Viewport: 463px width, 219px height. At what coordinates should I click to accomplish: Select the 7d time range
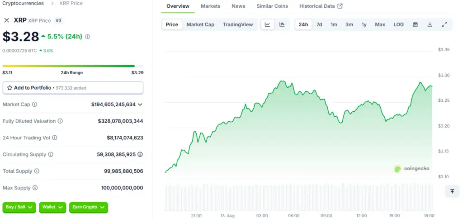click(319, 24)
